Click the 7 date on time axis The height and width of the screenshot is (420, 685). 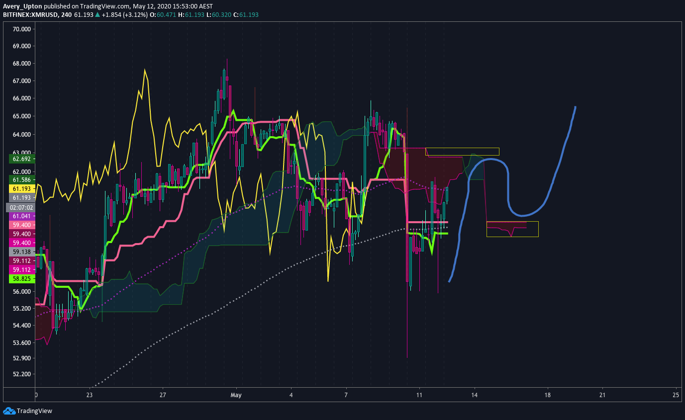point(346,396)
